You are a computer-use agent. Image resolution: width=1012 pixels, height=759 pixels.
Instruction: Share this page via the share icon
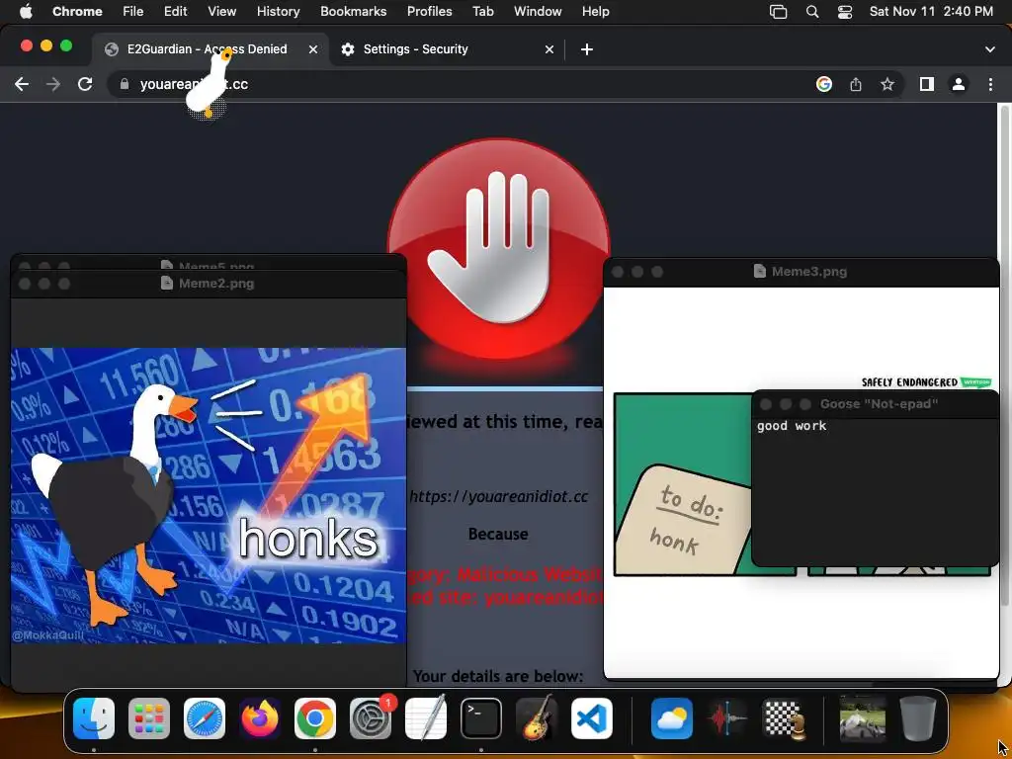pyautogui.click(x=856, y=84)
